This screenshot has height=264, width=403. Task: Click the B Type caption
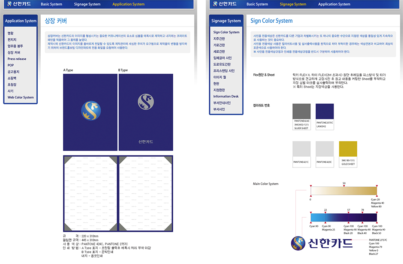click(123, 70)
